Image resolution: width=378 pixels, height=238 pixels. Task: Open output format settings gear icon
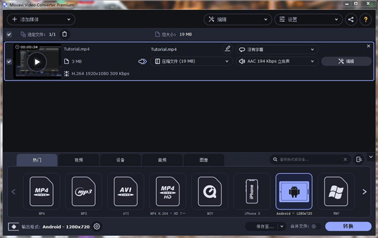pyautogui.click(x=97, y=226)
